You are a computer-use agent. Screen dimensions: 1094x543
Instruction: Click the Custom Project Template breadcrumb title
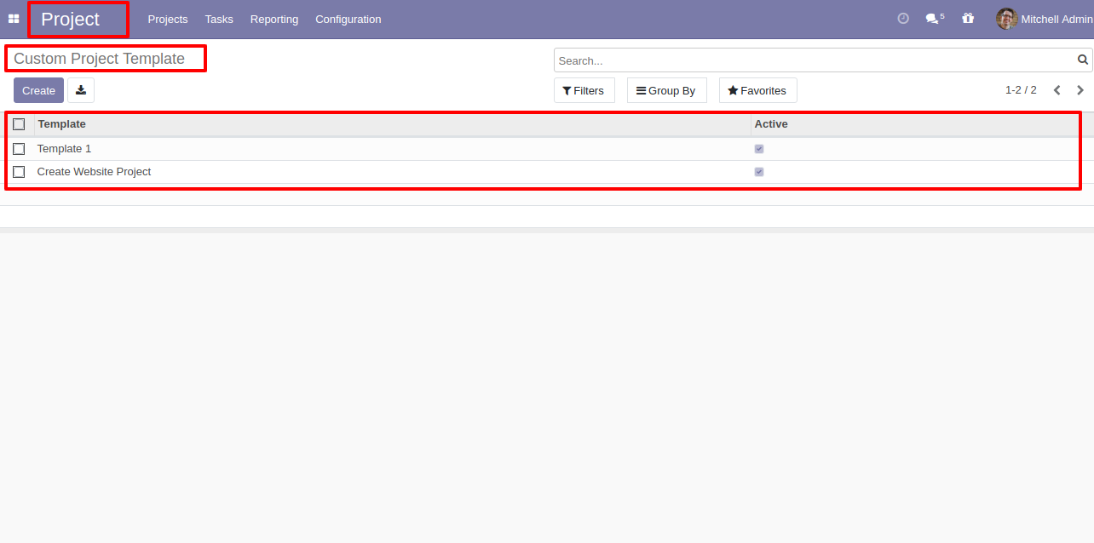[x=99, y=59]
